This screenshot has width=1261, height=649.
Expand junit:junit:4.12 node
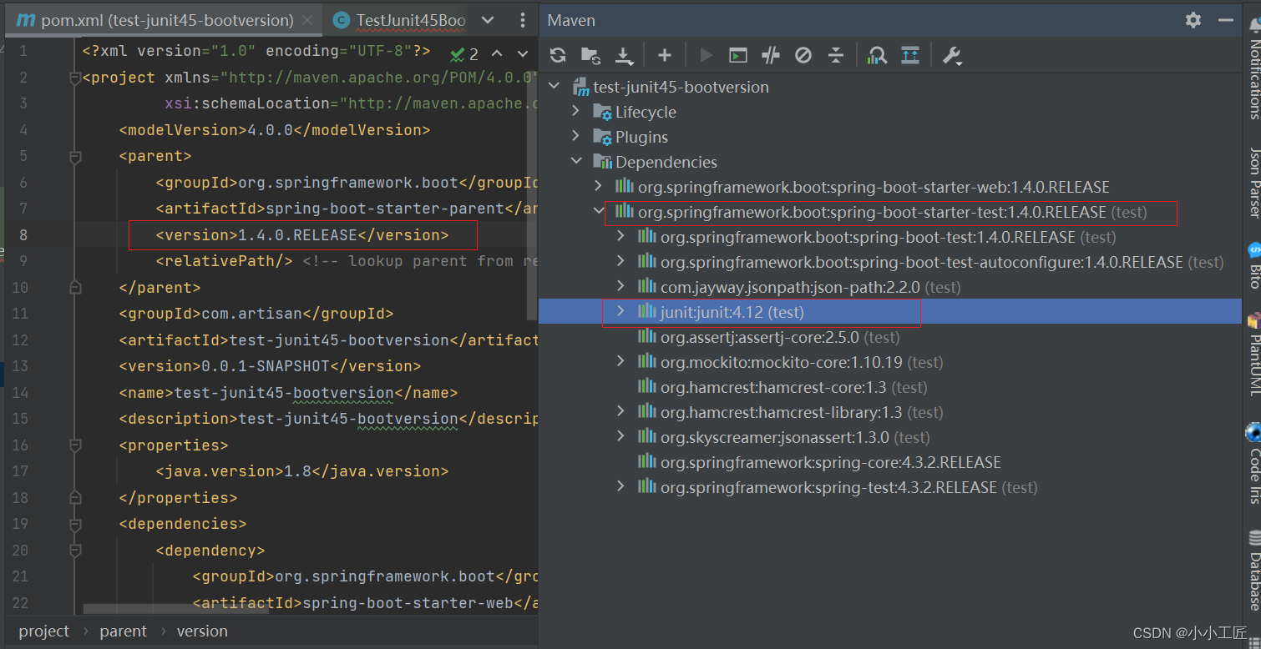pyautogui.click(x=620, y=312)
